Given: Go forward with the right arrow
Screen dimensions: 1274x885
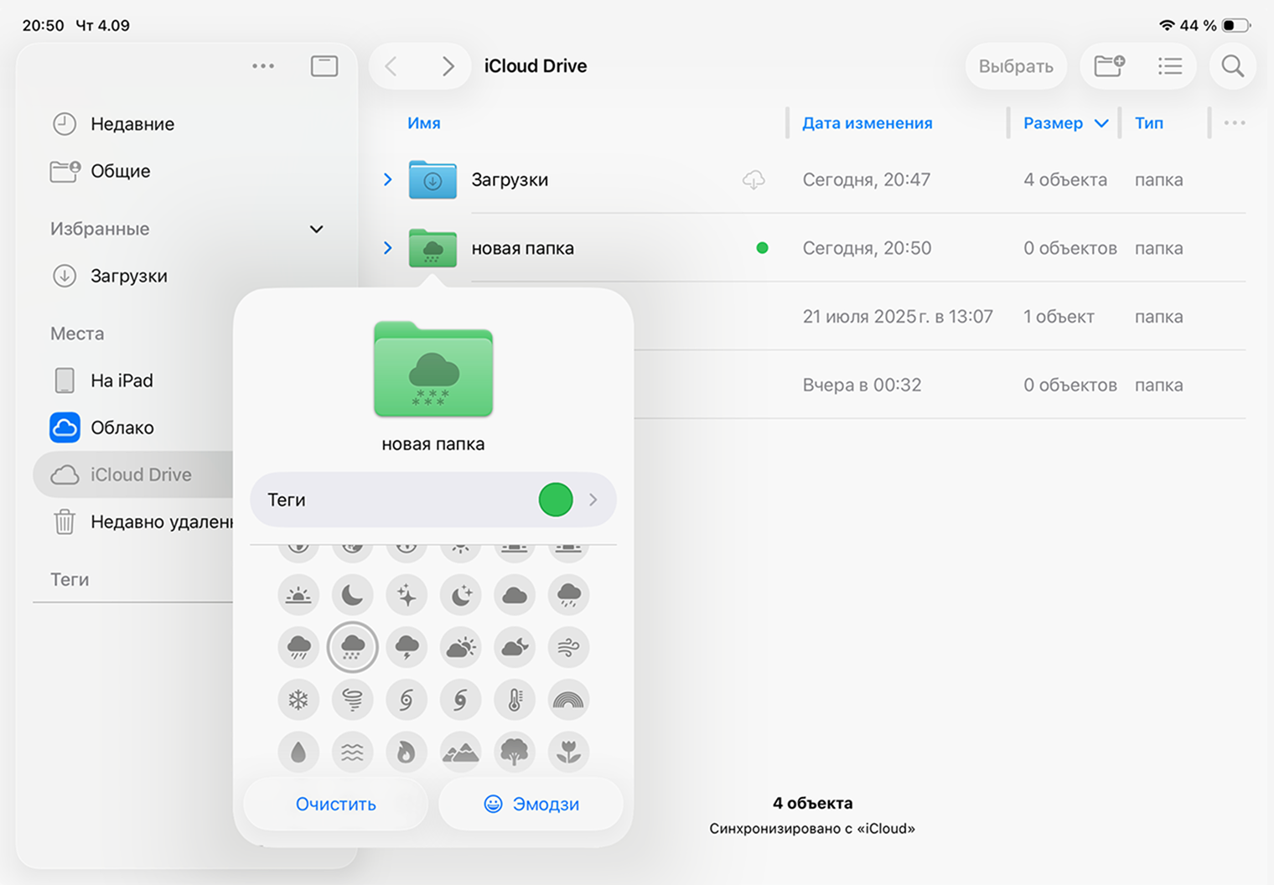Looking at the screenshot, I should [448, 66].
